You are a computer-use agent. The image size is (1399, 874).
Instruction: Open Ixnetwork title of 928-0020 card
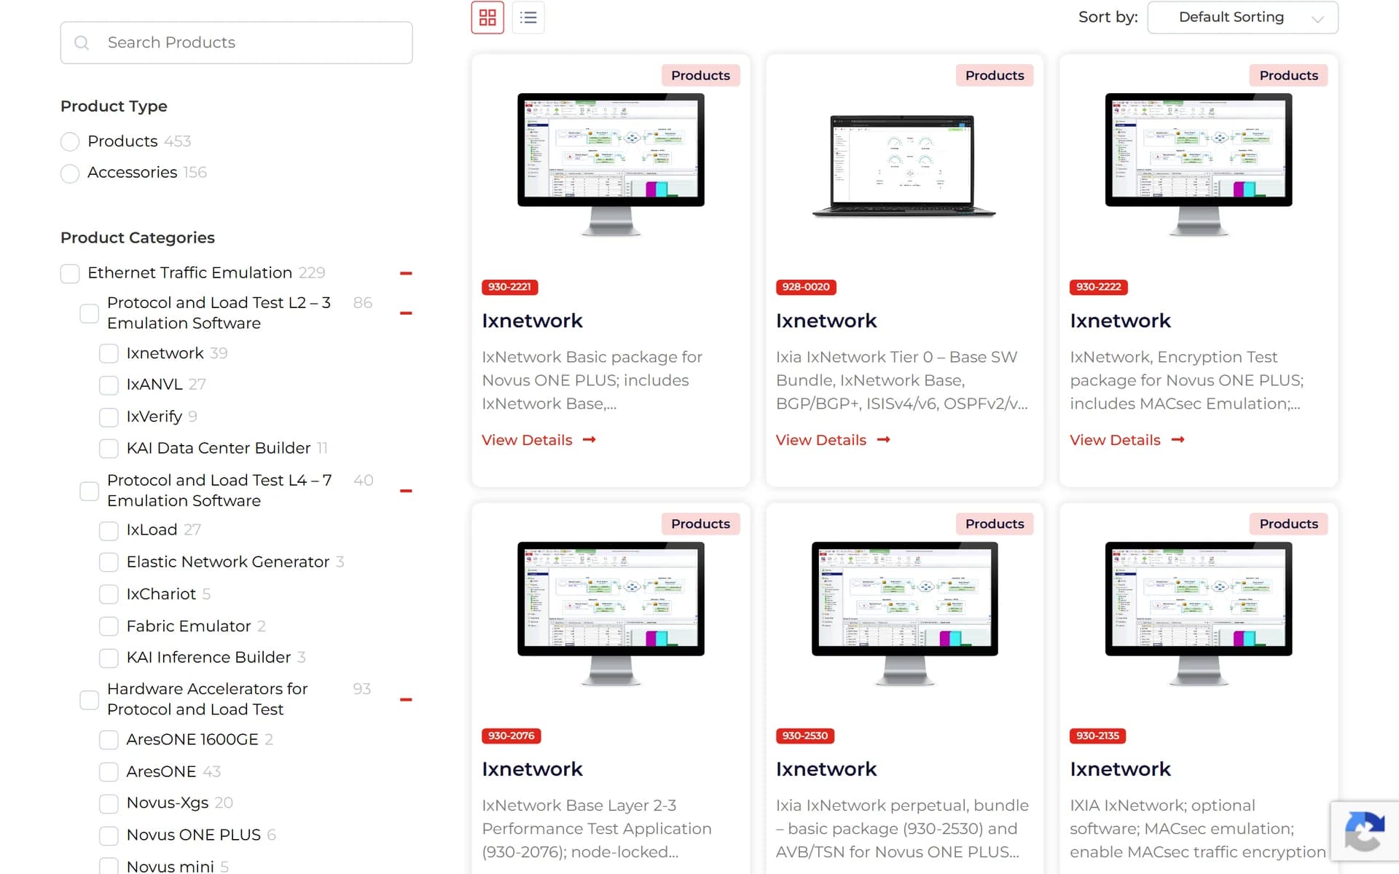(x=826, y=320)
